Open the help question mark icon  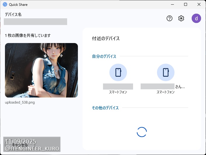pos(170,18)
